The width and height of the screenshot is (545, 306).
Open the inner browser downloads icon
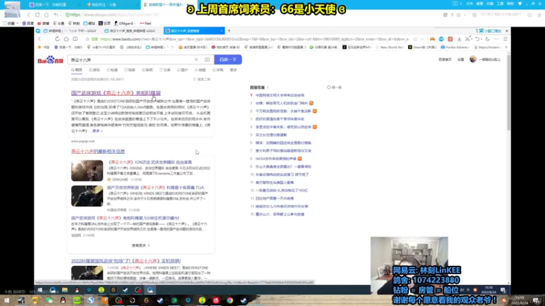[459, 39]
